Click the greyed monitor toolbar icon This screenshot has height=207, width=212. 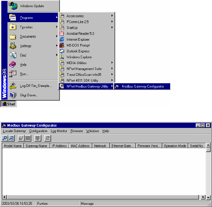pos(38,138)
